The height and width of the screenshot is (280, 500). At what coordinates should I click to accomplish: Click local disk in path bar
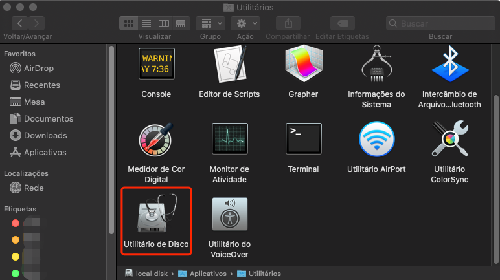[x=146, y=274]
